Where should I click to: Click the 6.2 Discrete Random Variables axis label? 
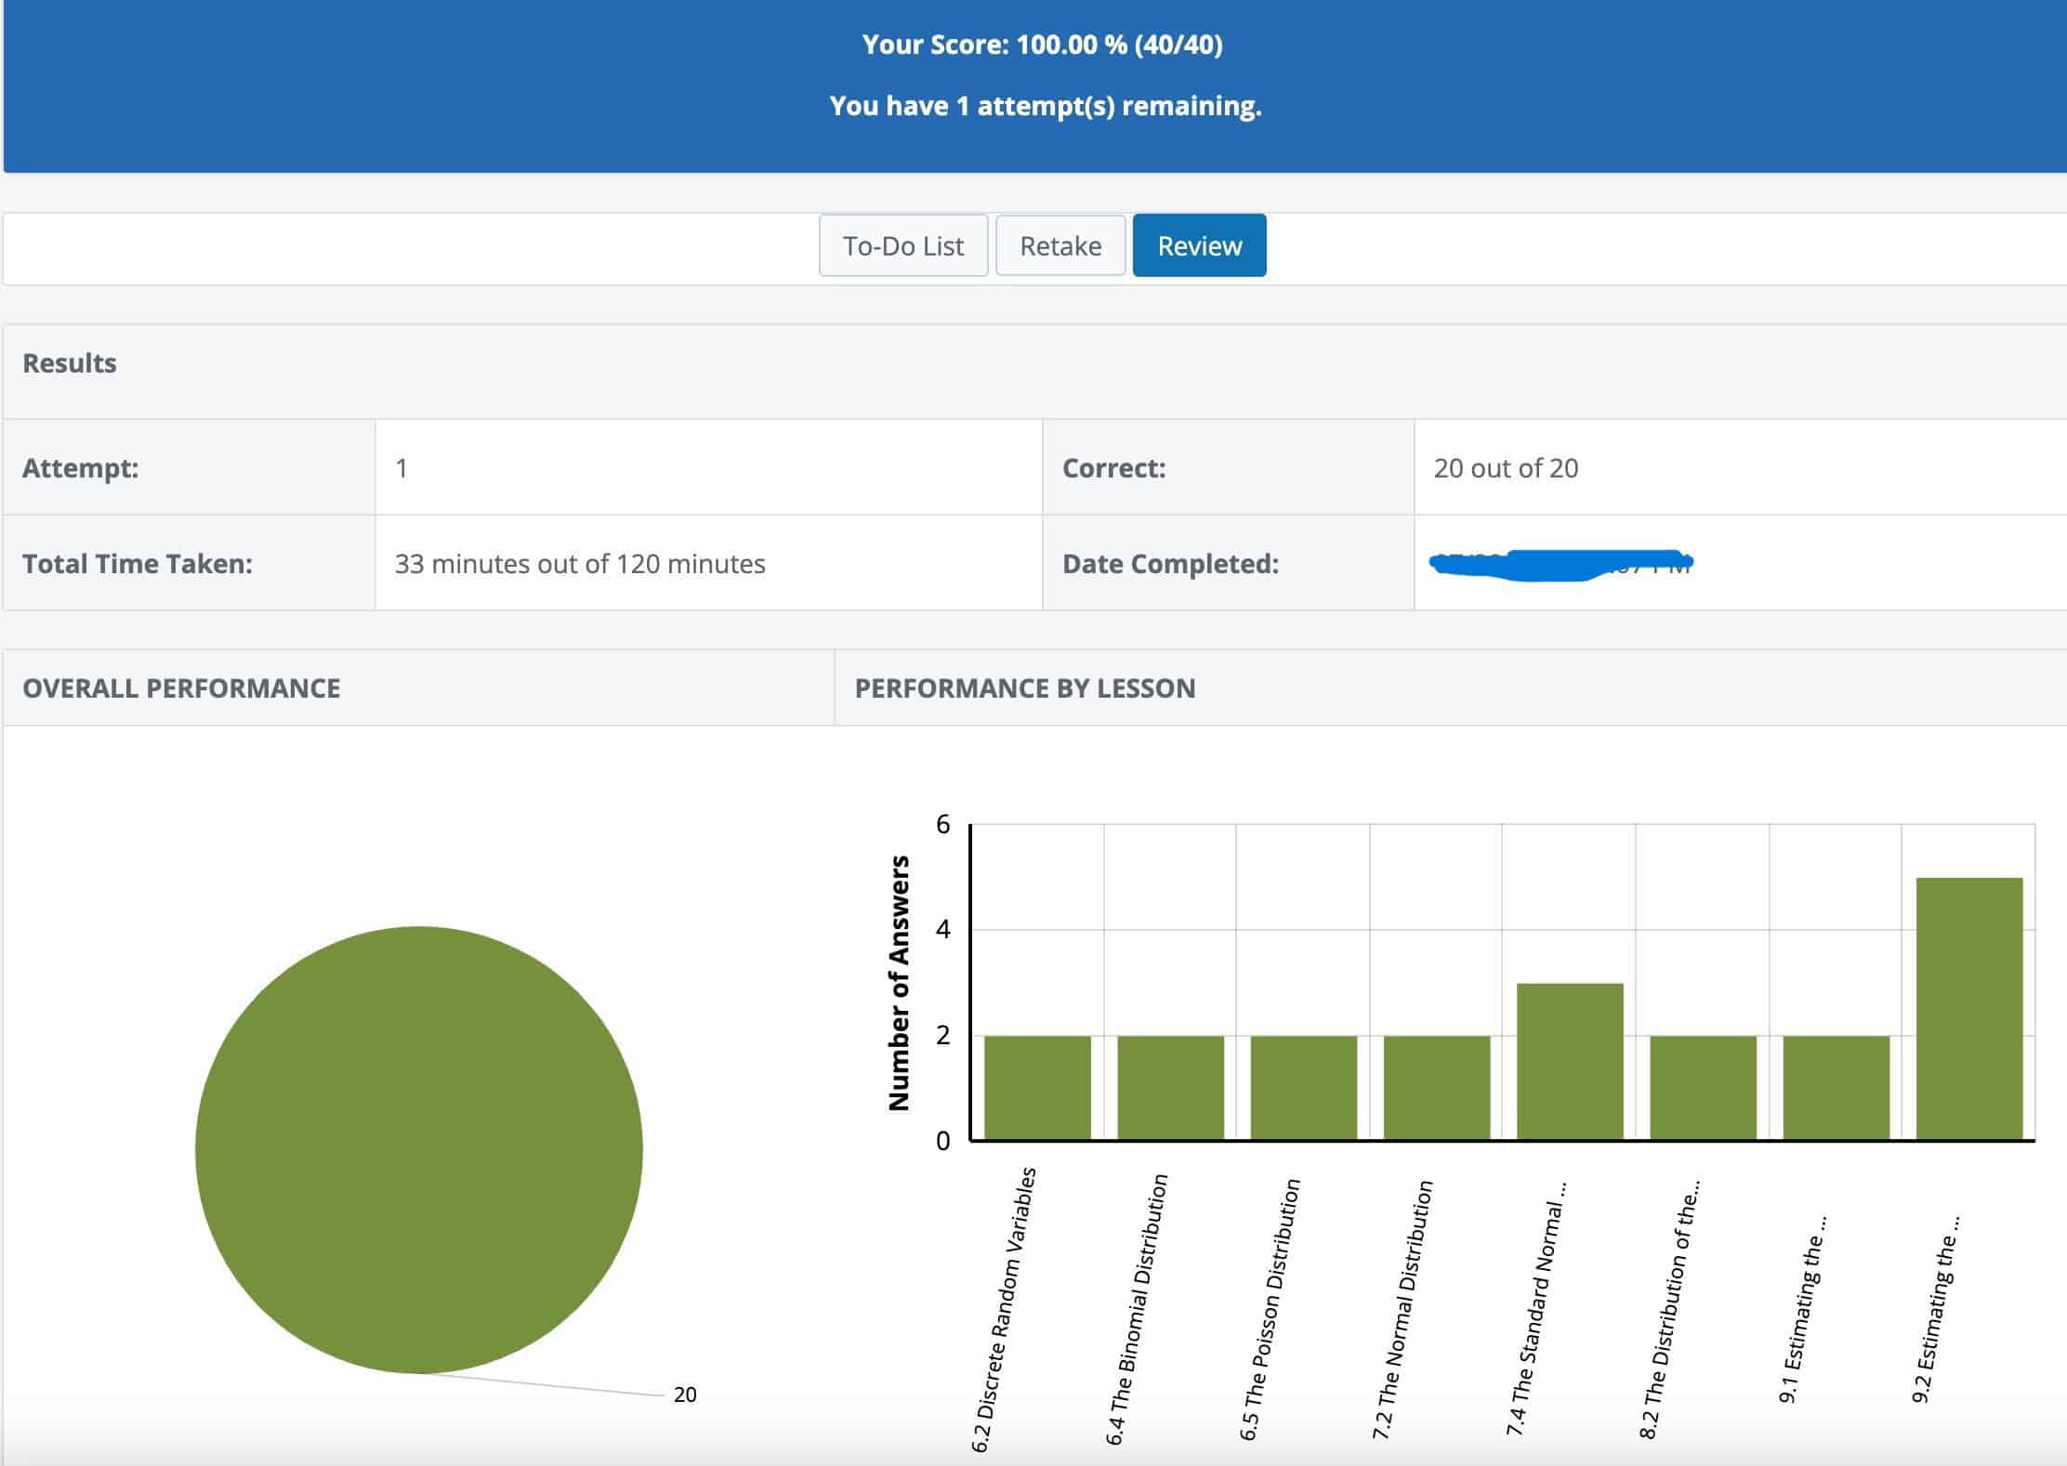pos(1004,1310)
